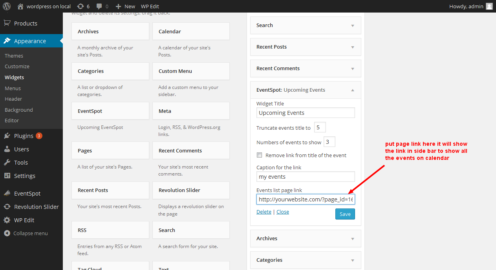Select the Widgets submenu item
The height and width of the screenshot is (270, 496).
[14, 77]
